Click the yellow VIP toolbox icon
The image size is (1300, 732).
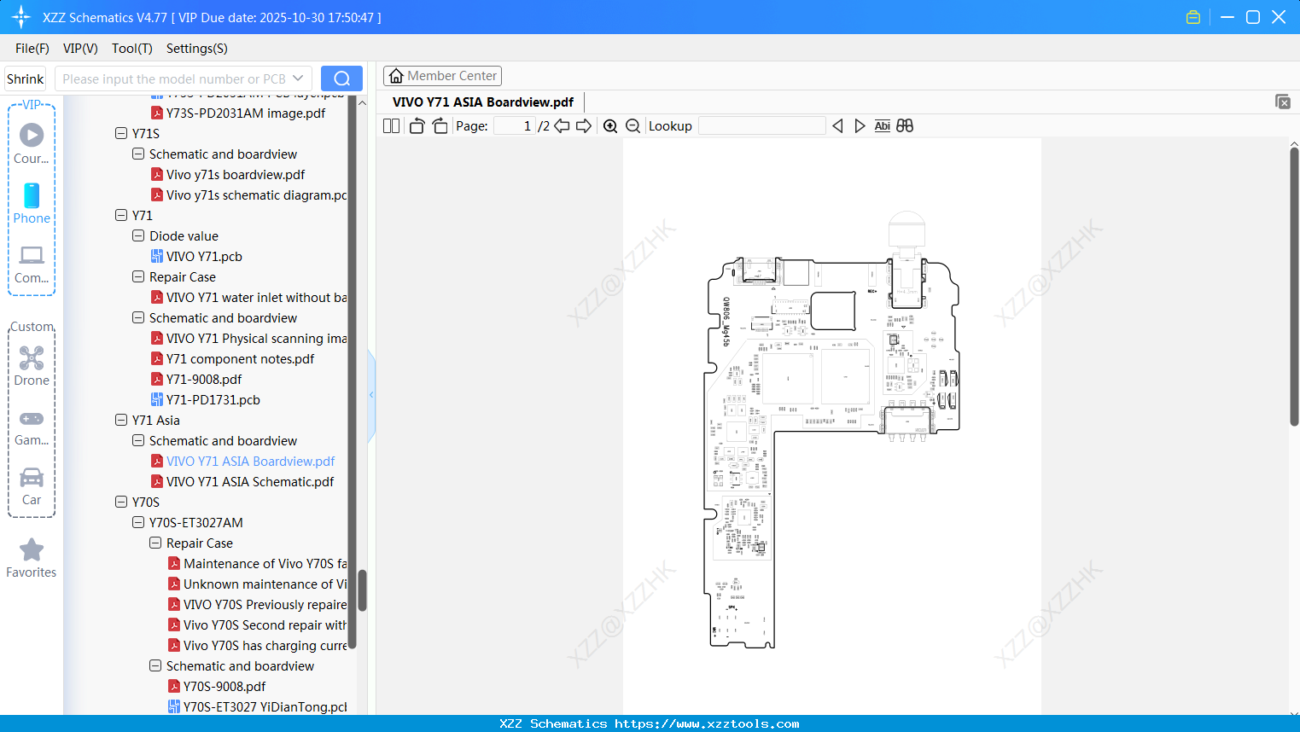coord(1193,17)
